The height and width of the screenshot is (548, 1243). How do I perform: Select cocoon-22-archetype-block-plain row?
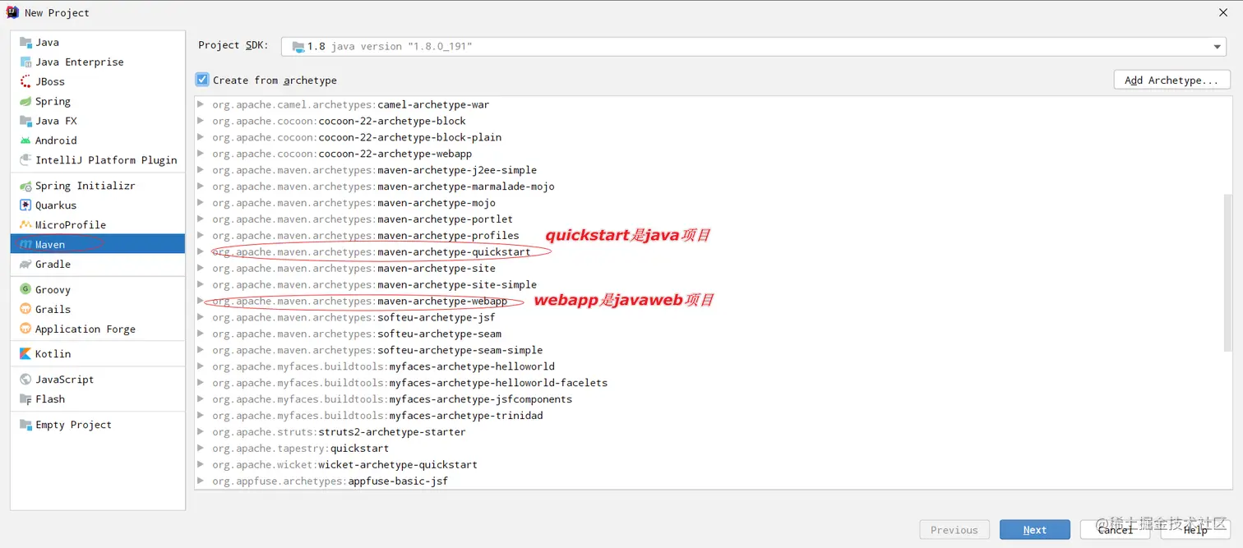click(709, 137)
